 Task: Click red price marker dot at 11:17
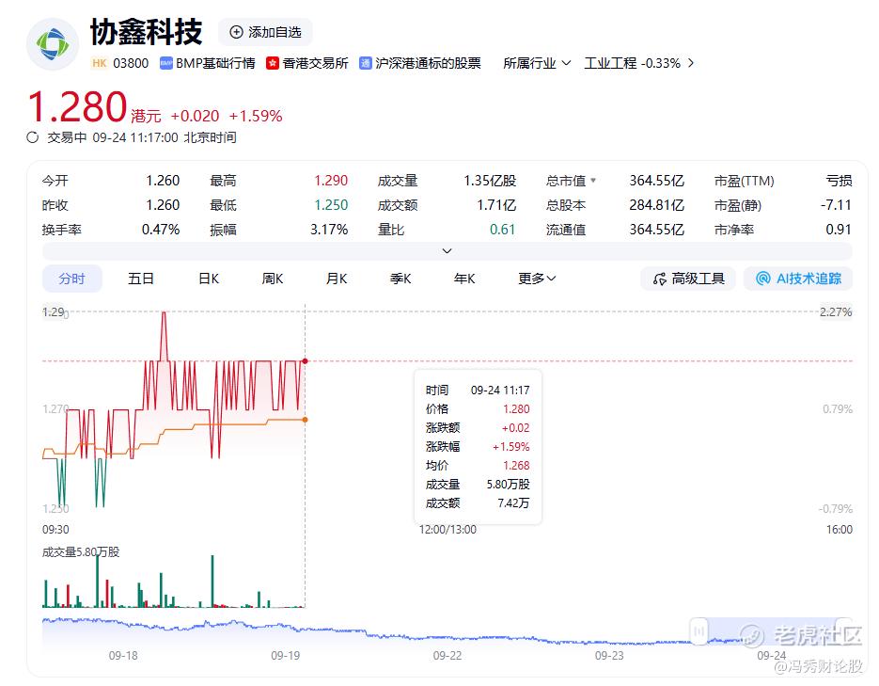305,361
